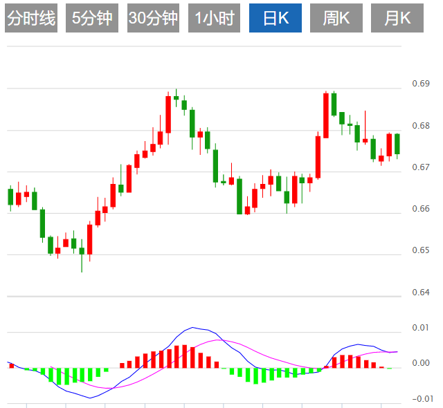This screenshot has height=408, width=443.
Task: Click the 0.67 price axis label
Action: 421,167
